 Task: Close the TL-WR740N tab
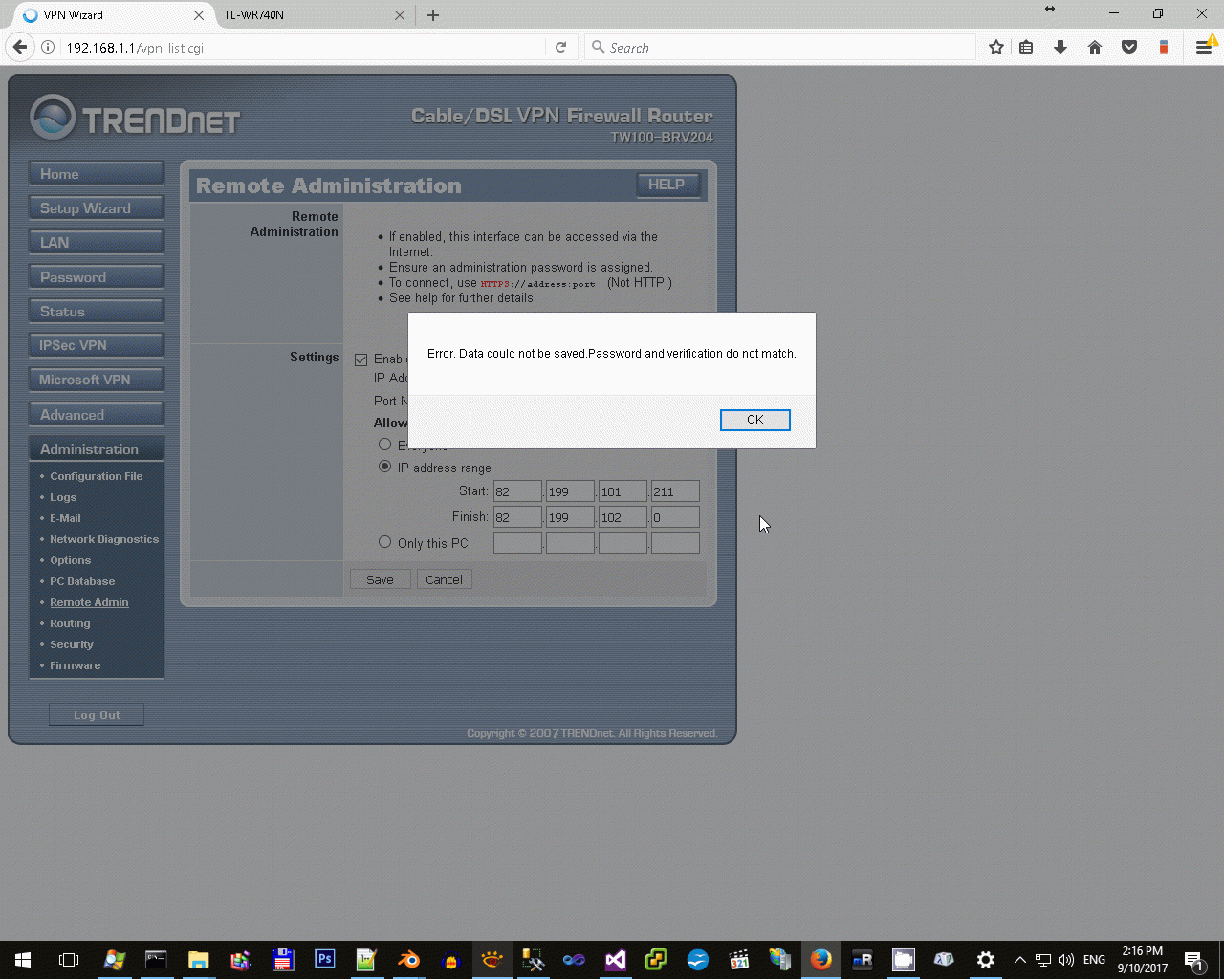point(400,15)
